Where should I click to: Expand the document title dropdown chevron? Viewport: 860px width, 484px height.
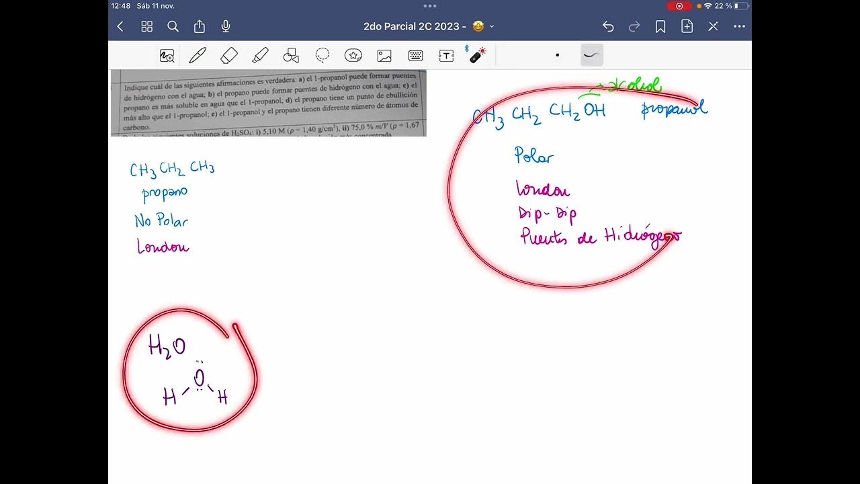(x=492, y=26)
